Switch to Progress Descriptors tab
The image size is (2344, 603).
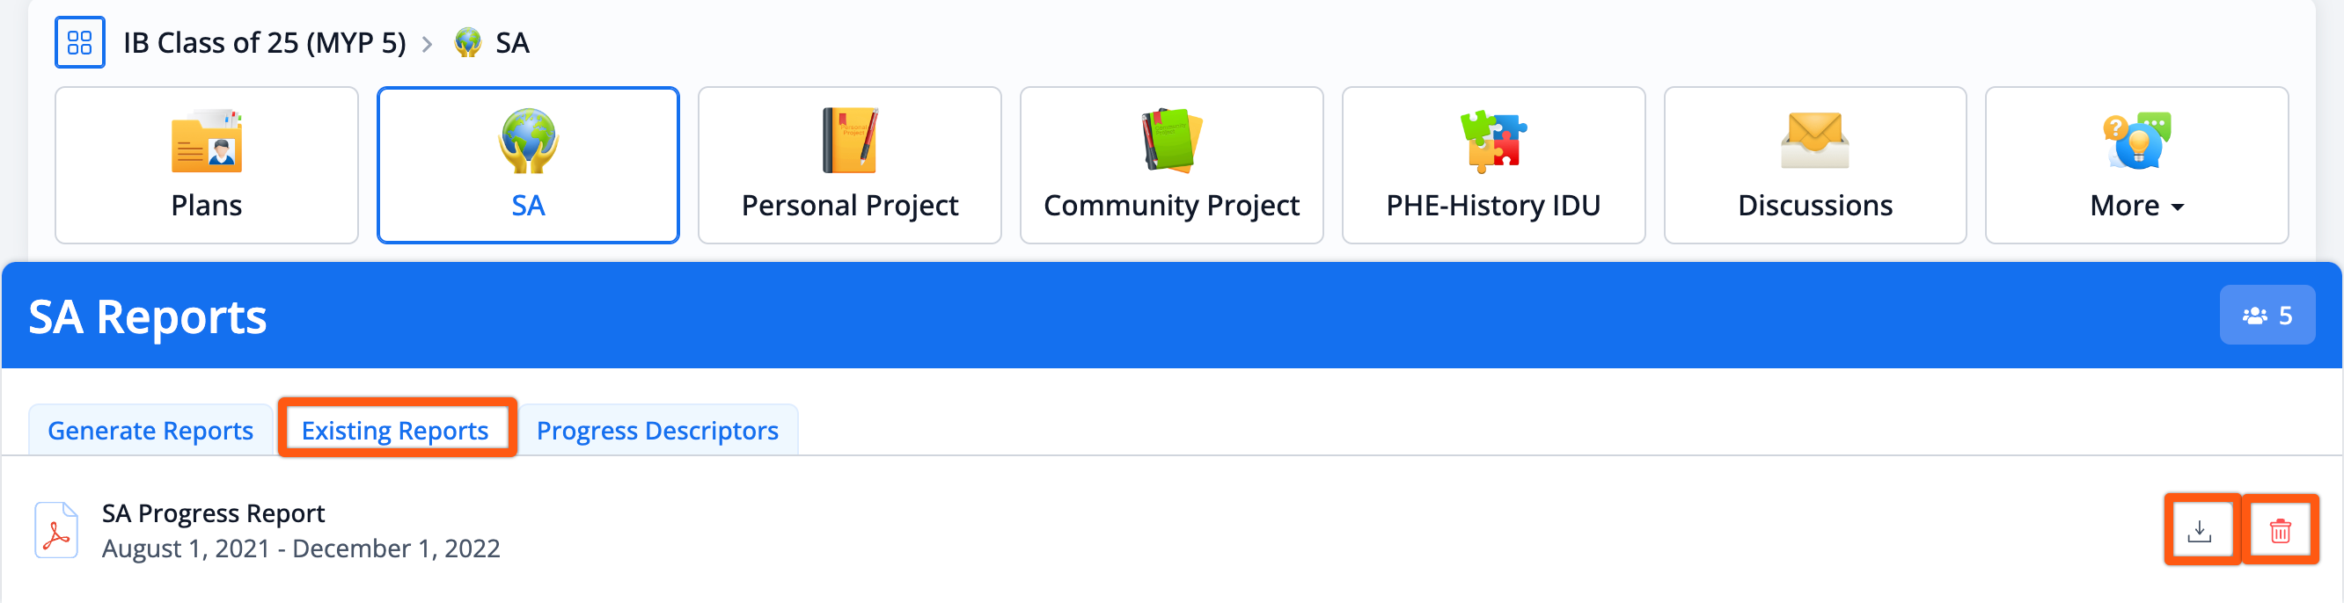(x=657, y=430)
